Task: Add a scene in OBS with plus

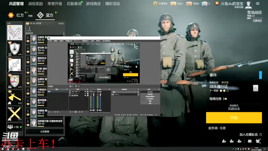Action: point(49,112)
